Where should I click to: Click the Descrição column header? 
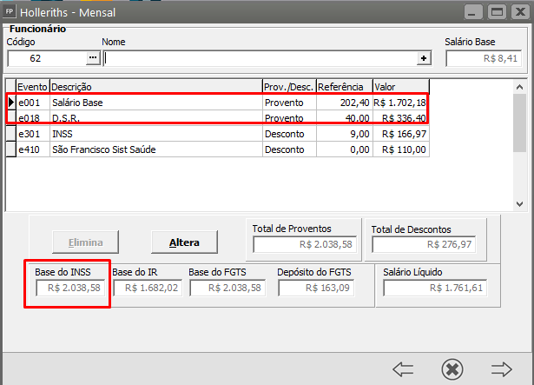click(156, 87)
